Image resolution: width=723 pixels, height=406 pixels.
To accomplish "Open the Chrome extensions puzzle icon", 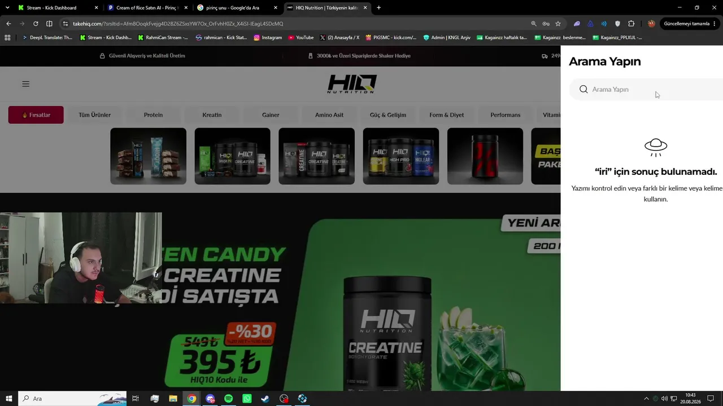I will click(x=631, y=24).
